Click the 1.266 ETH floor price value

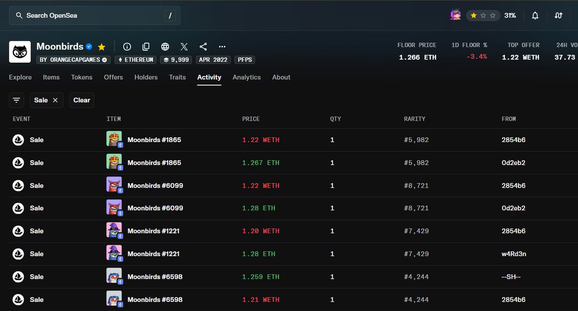[418, 57]
